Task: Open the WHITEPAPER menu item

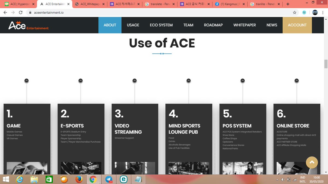Action: 245,25
